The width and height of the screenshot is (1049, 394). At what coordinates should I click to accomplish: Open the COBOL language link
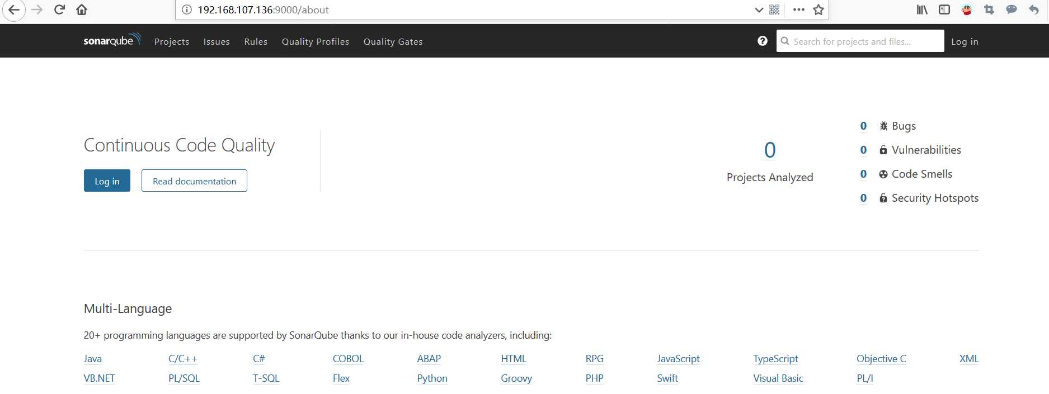(x=348, y=359)
